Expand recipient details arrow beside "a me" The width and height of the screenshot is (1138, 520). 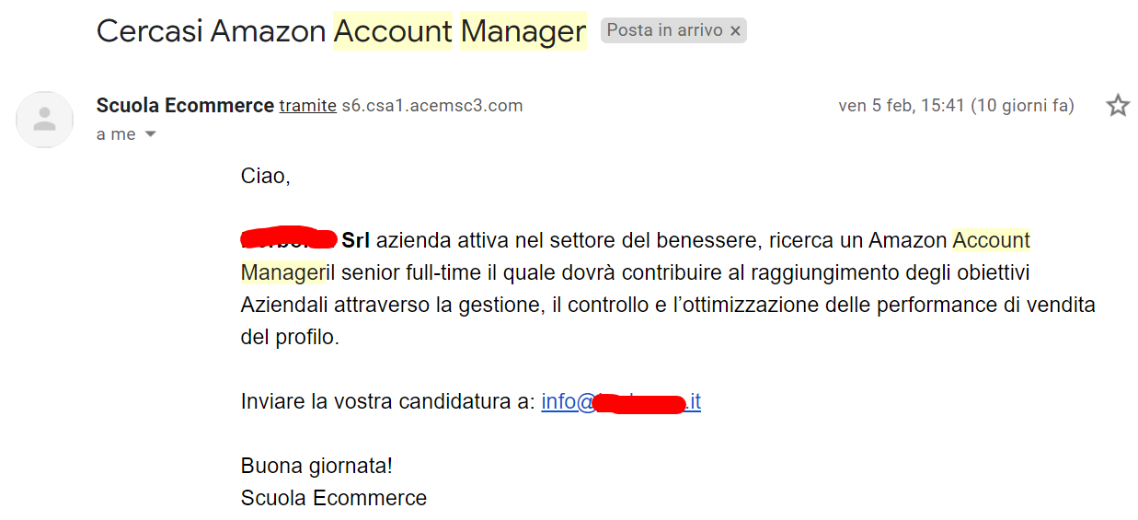point(151,134)
